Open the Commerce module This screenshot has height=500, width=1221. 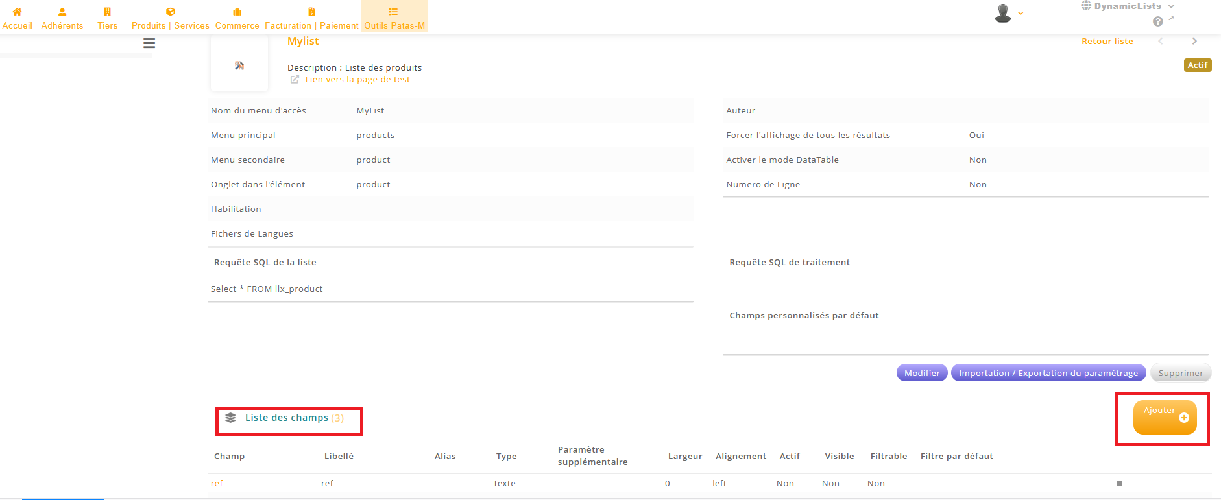coord(237,18)
